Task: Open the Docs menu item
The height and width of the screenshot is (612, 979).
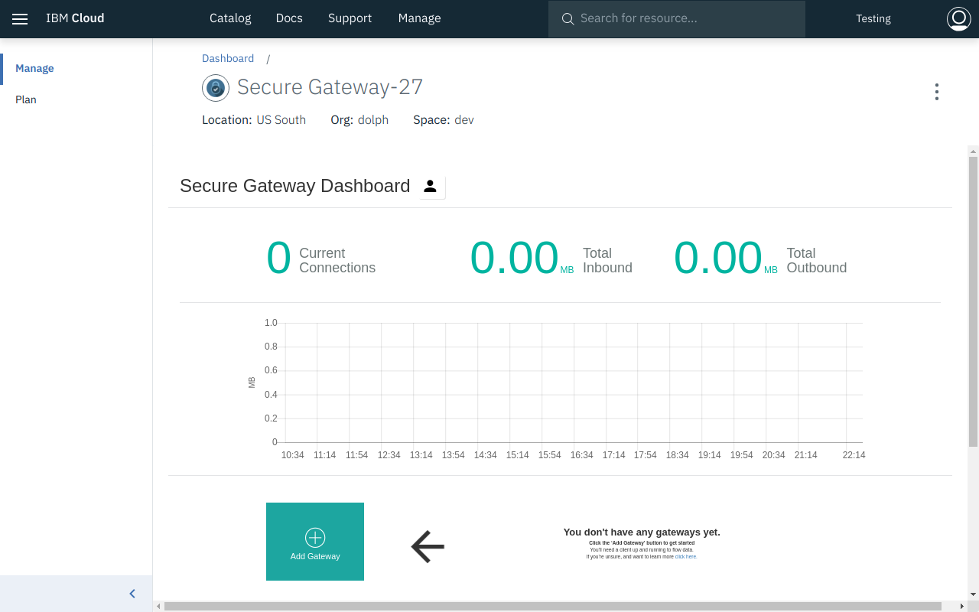Action: (x=289, y=18)
